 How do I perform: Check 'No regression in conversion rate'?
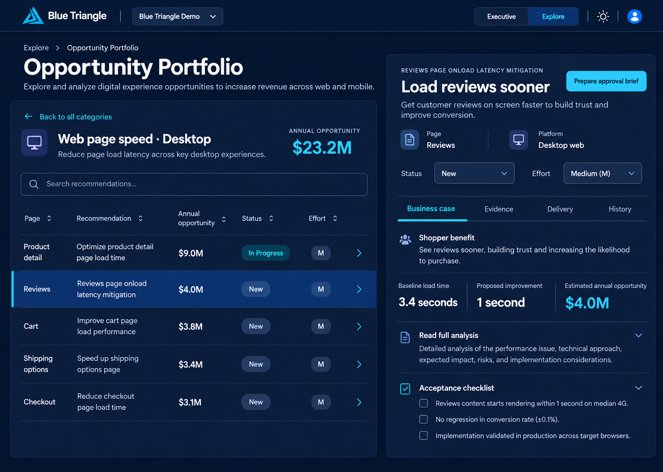click(424, 419)
